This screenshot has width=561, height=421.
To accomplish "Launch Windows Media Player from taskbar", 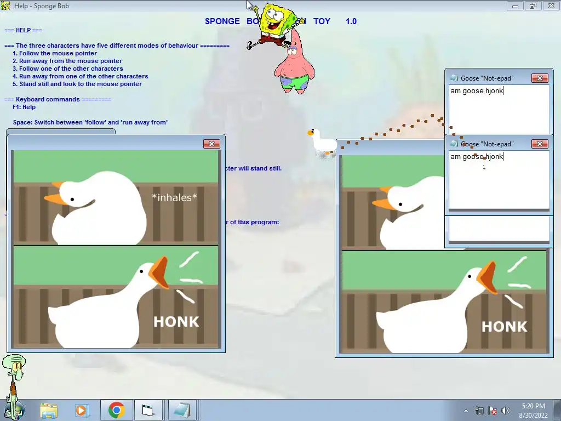I will (81, 410).
